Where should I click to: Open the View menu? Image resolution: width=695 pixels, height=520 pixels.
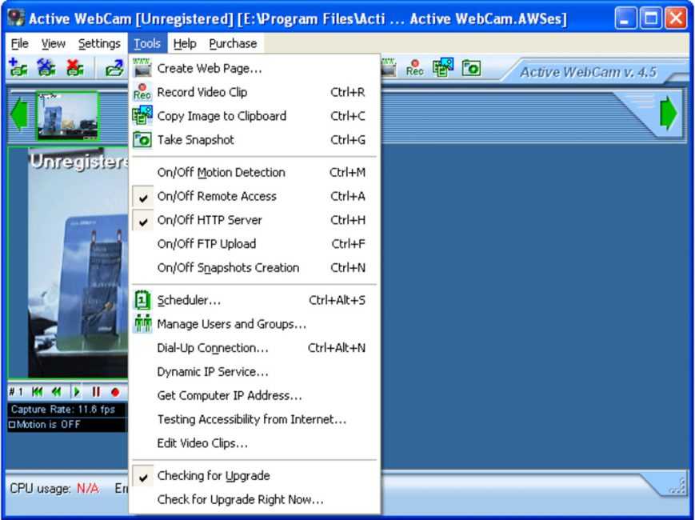(54, 43)
